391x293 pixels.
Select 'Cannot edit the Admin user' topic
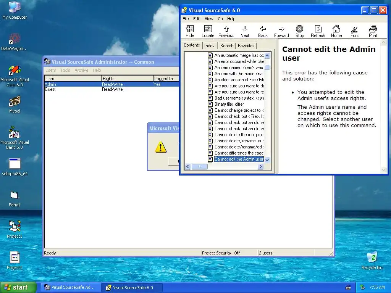(236, 159)
